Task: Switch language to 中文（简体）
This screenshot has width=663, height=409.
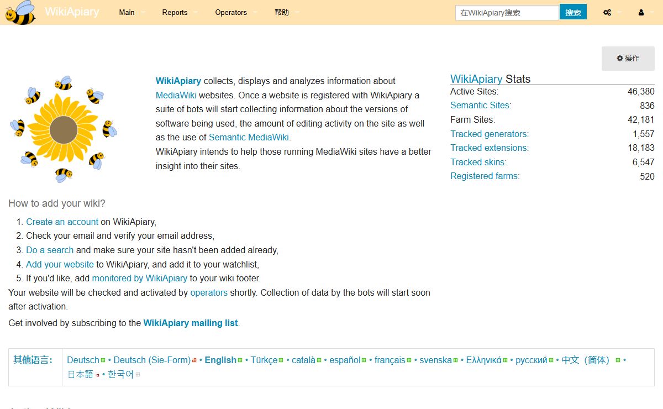Action: (586, 360)
